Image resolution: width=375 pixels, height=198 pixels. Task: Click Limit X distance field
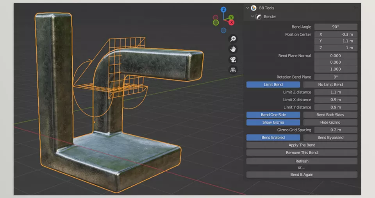336,100
